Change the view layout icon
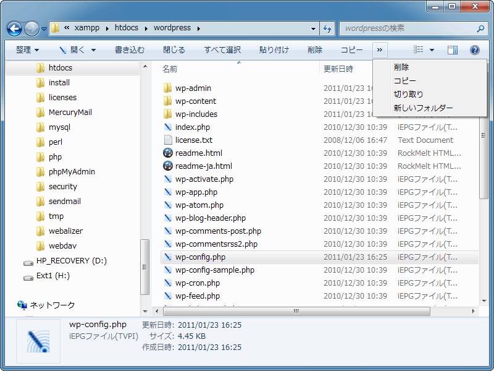 coord(419,50)
